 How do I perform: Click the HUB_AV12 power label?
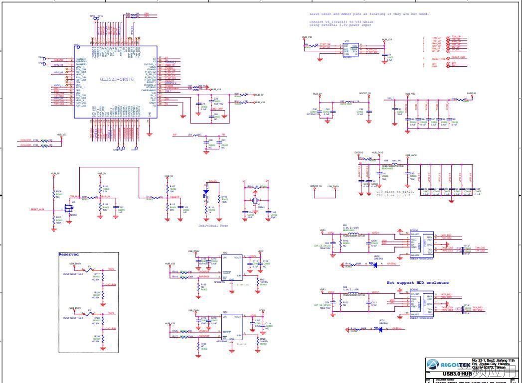click(411, 155)
